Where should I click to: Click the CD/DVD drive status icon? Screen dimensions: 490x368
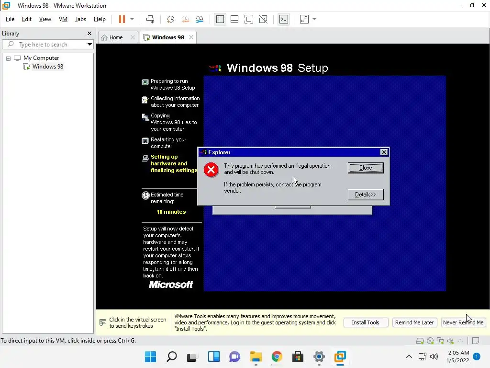pyautogui.click(x=430, y=341)
